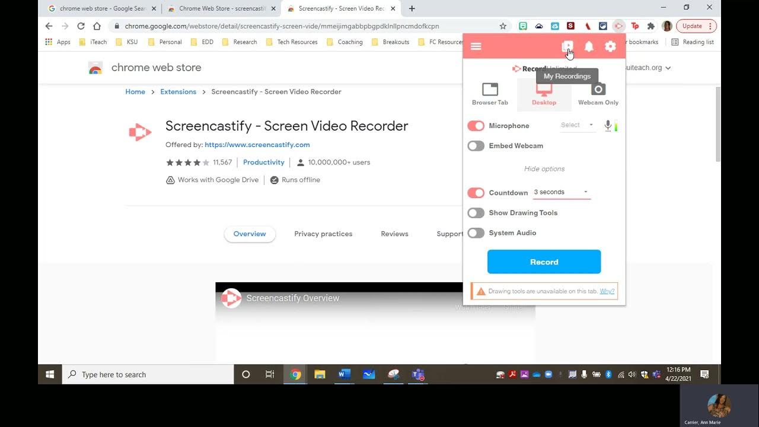Toggle the Embed Webcam switch

click(476, 146)
